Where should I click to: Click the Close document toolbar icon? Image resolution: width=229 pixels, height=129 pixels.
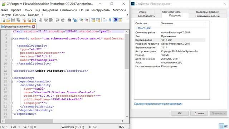click(x=24, y=20)
